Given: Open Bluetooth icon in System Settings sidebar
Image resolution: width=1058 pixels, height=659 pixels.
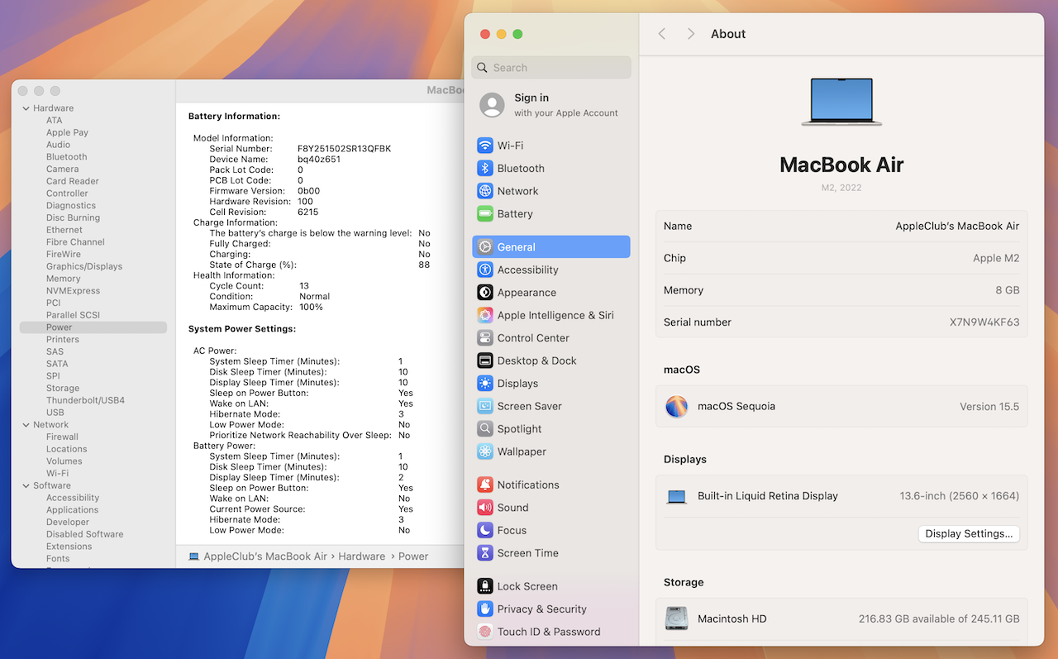Looking at the screenshot, I should tap(485, 168).
